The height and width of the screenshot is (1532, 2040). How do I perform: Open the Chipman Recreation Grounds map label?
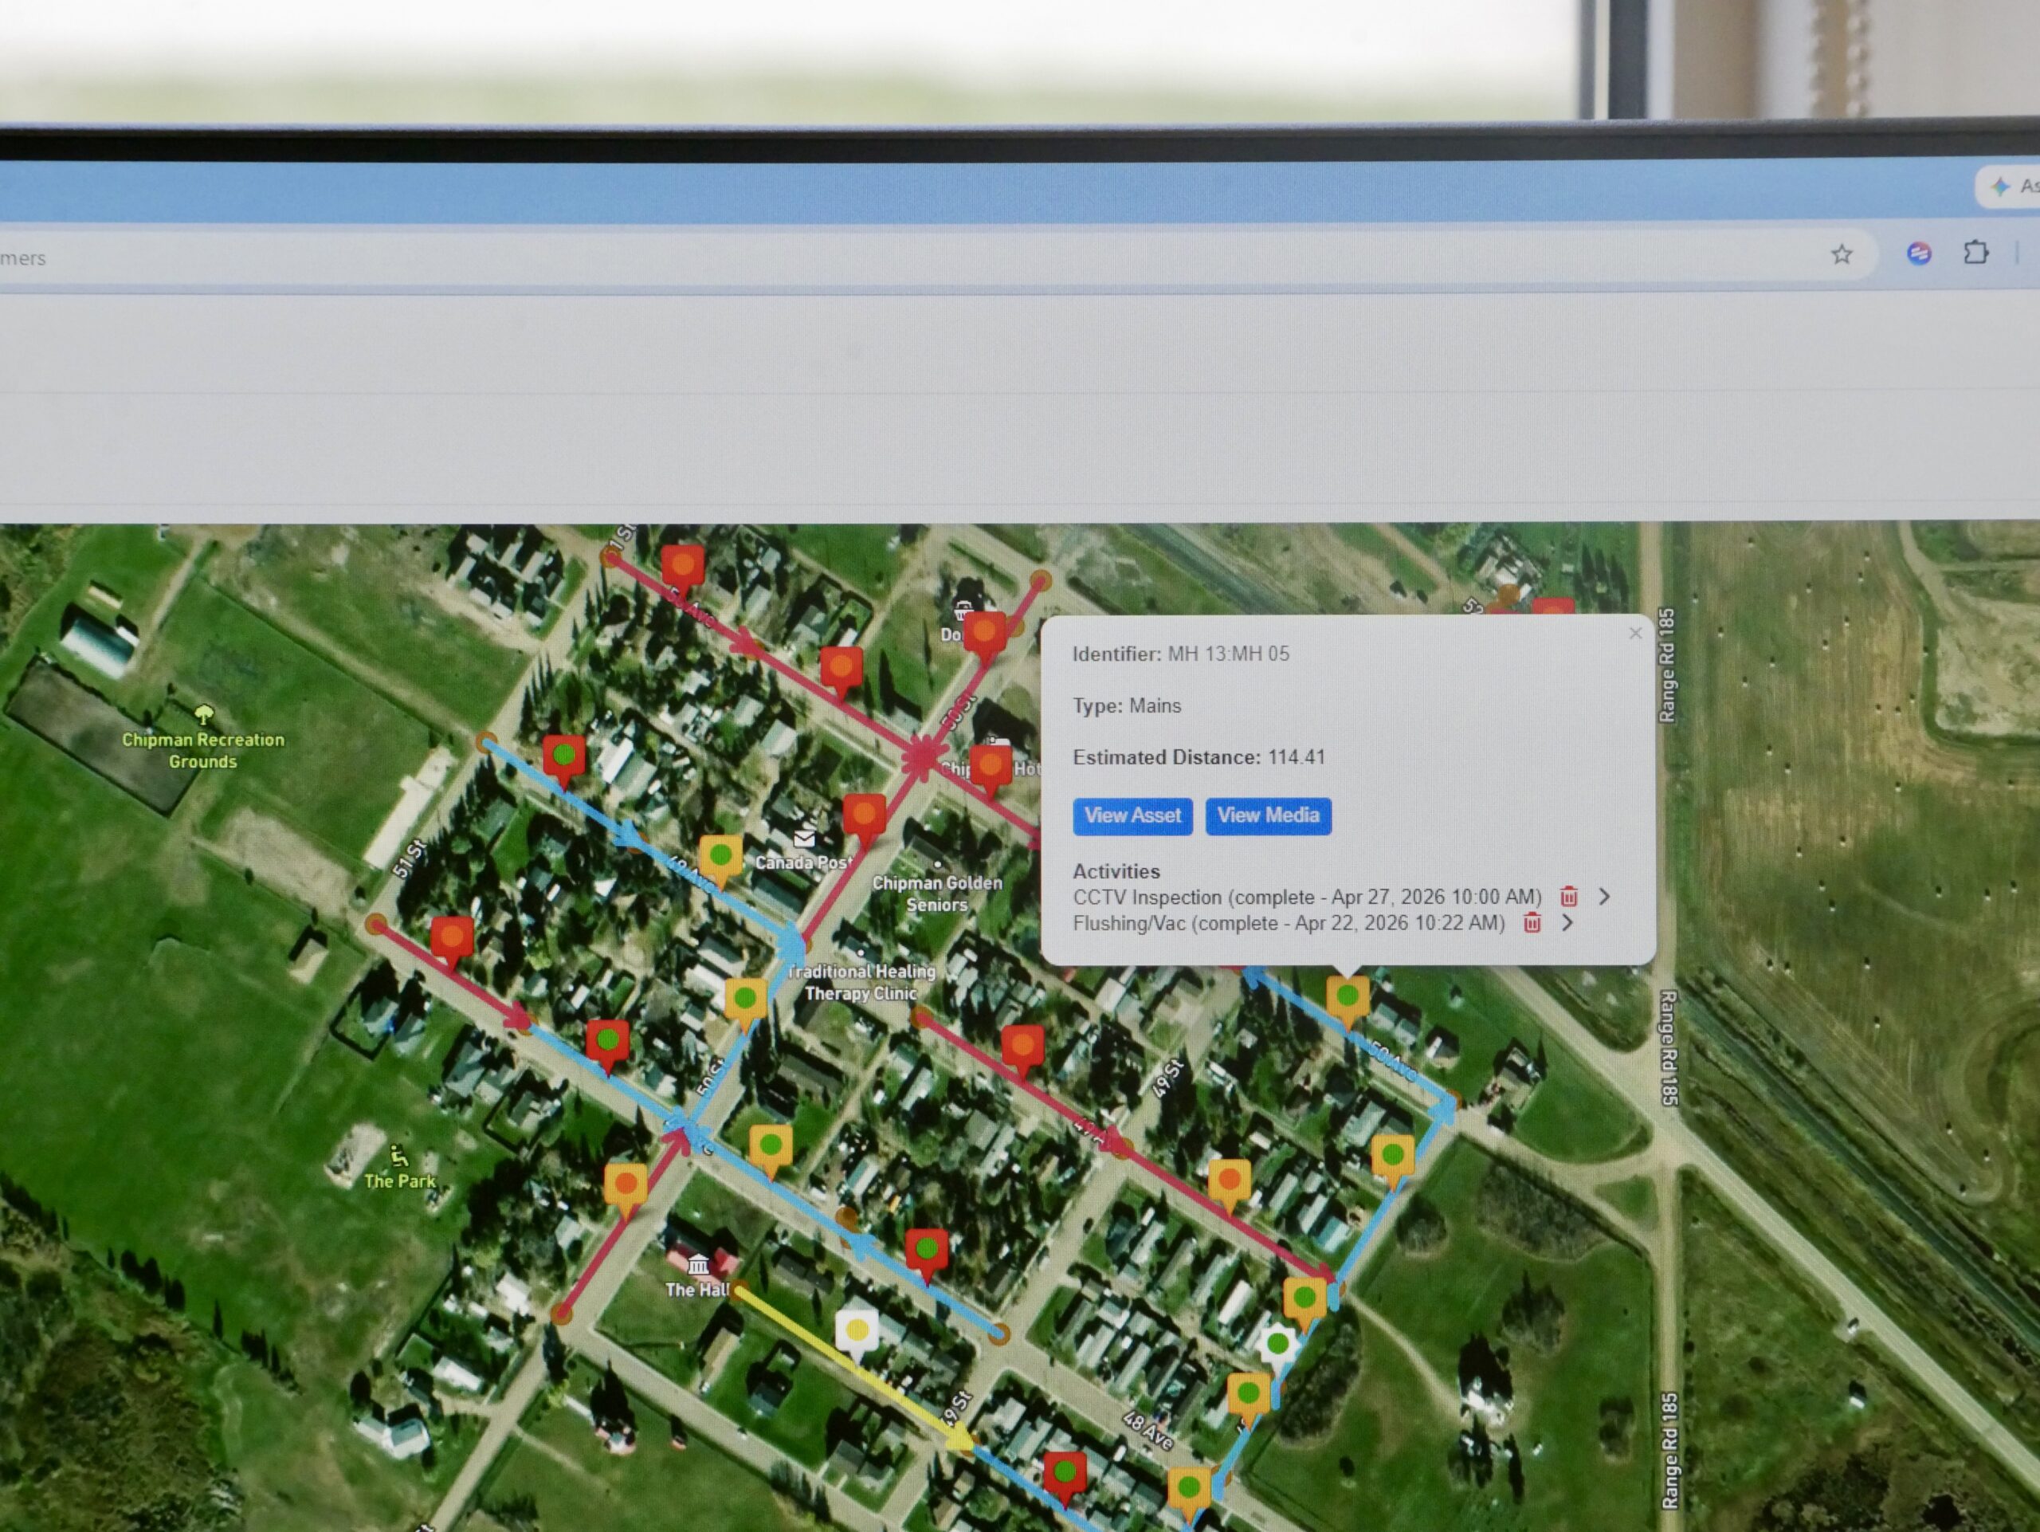coord(203,751)
